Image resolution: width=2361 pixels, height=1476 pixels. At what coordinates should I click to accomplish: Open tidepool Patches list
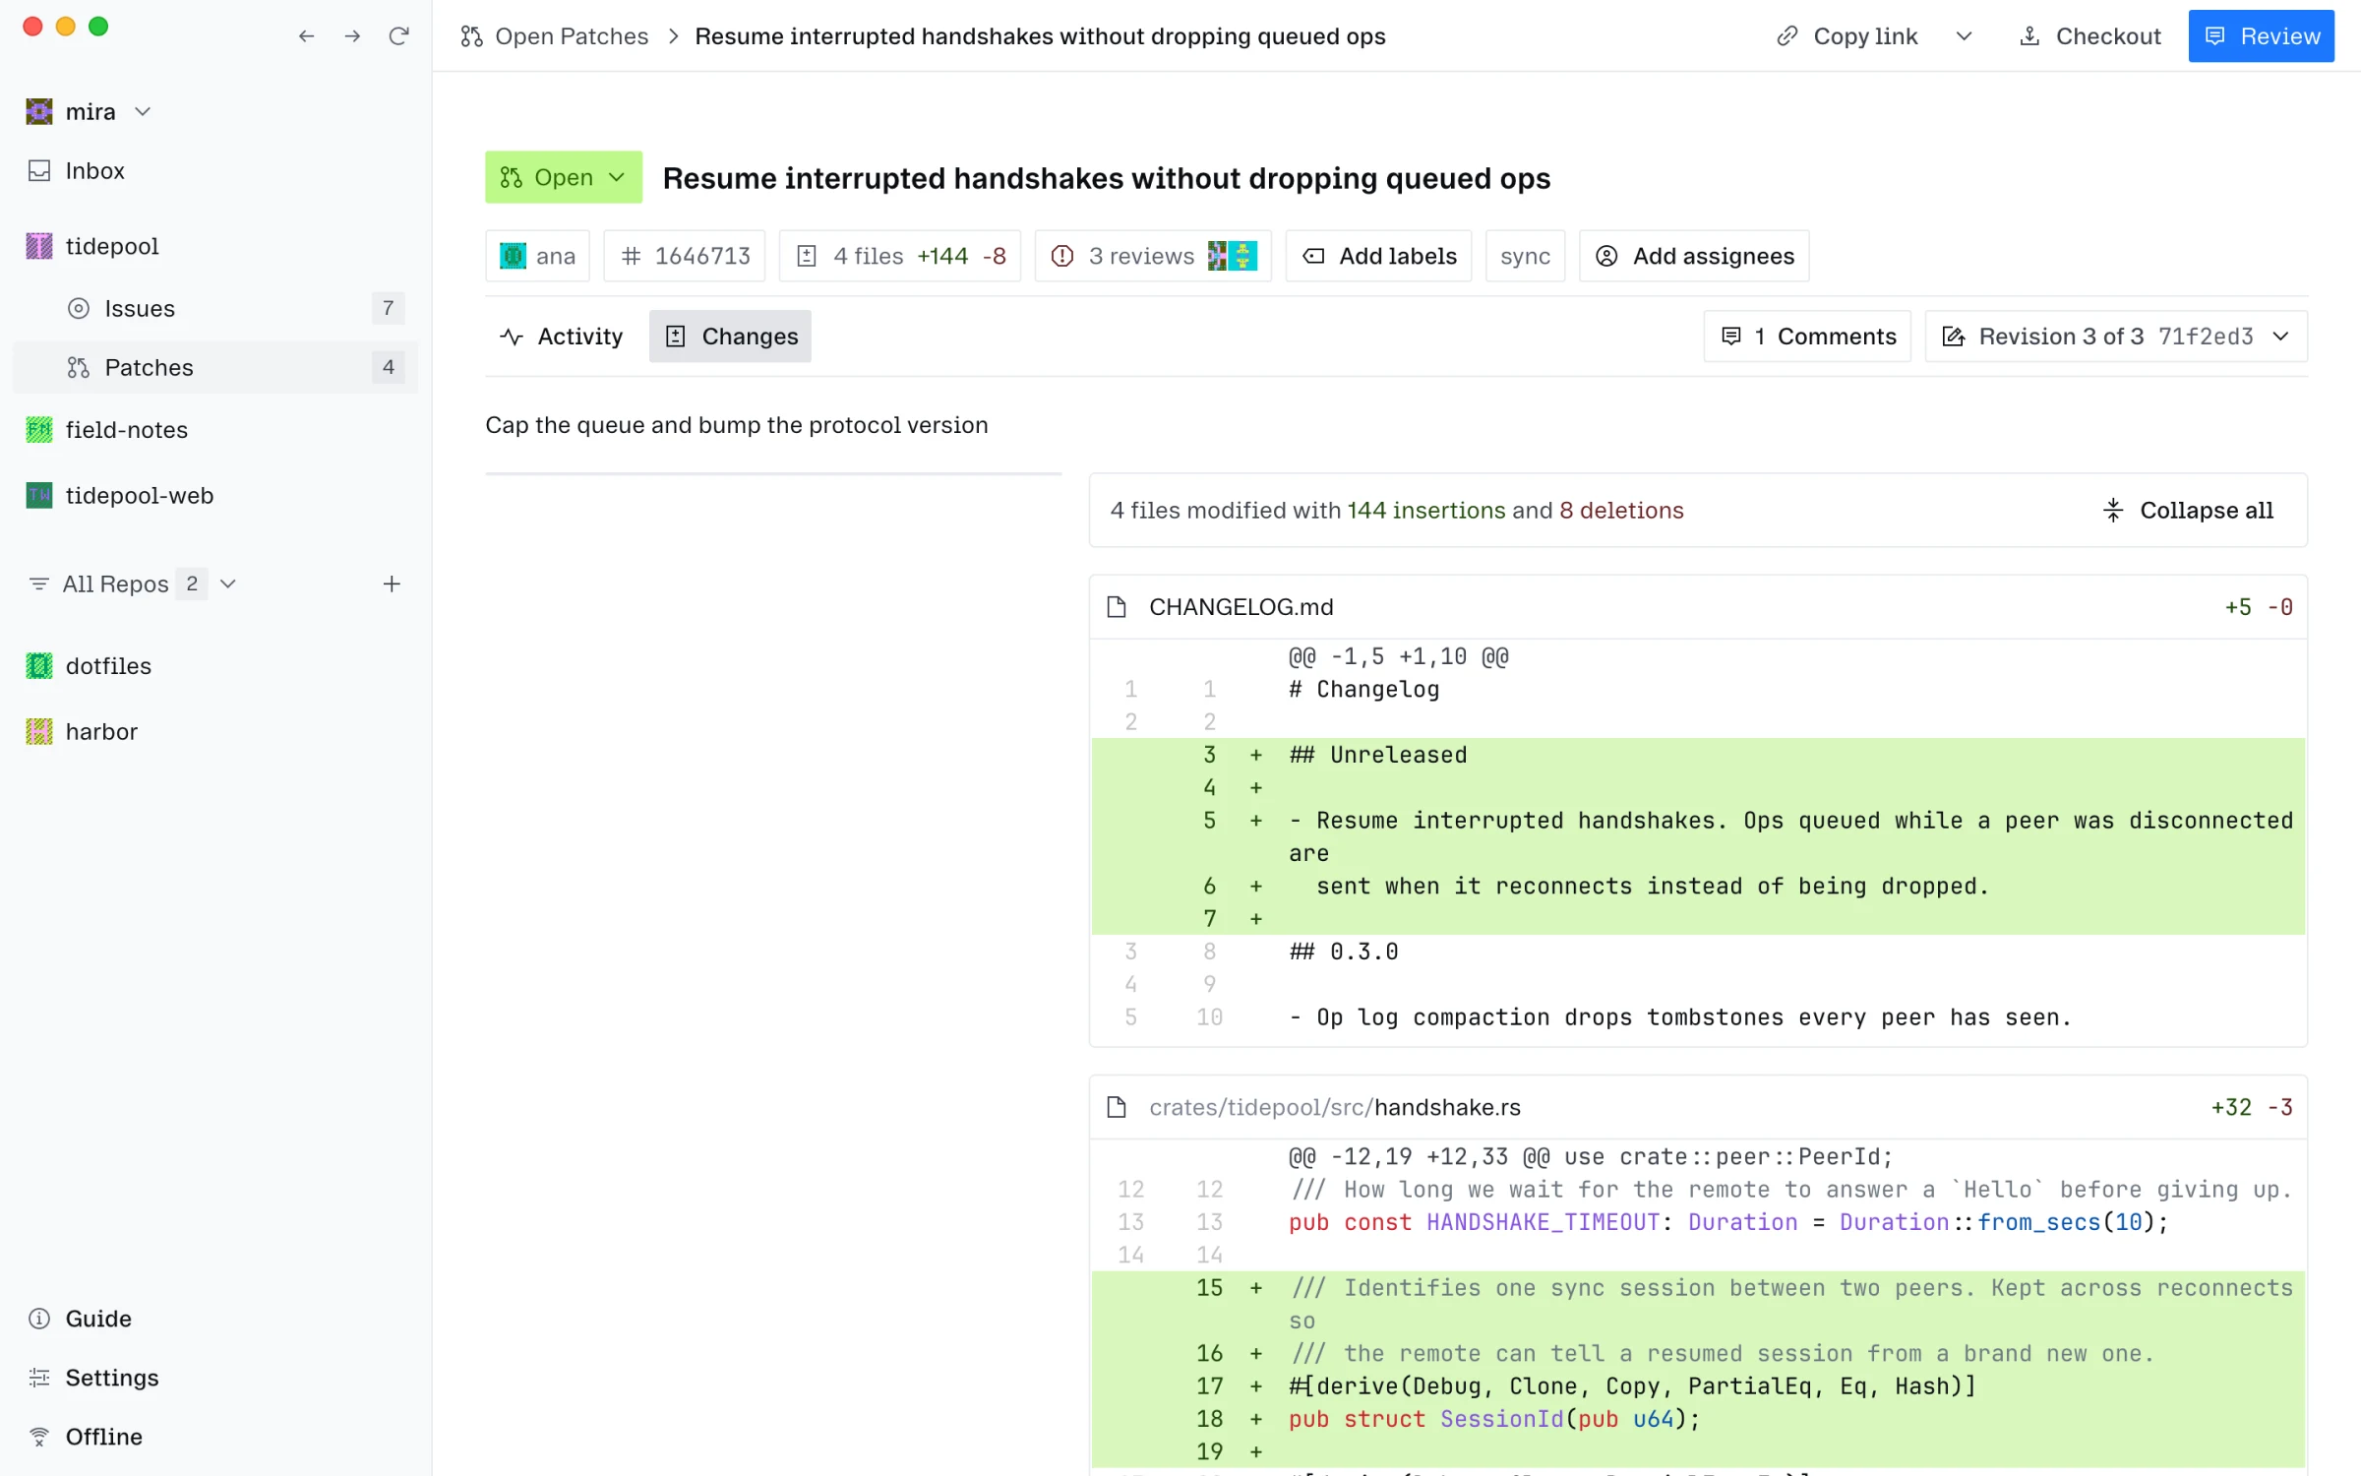click(215, 368)
